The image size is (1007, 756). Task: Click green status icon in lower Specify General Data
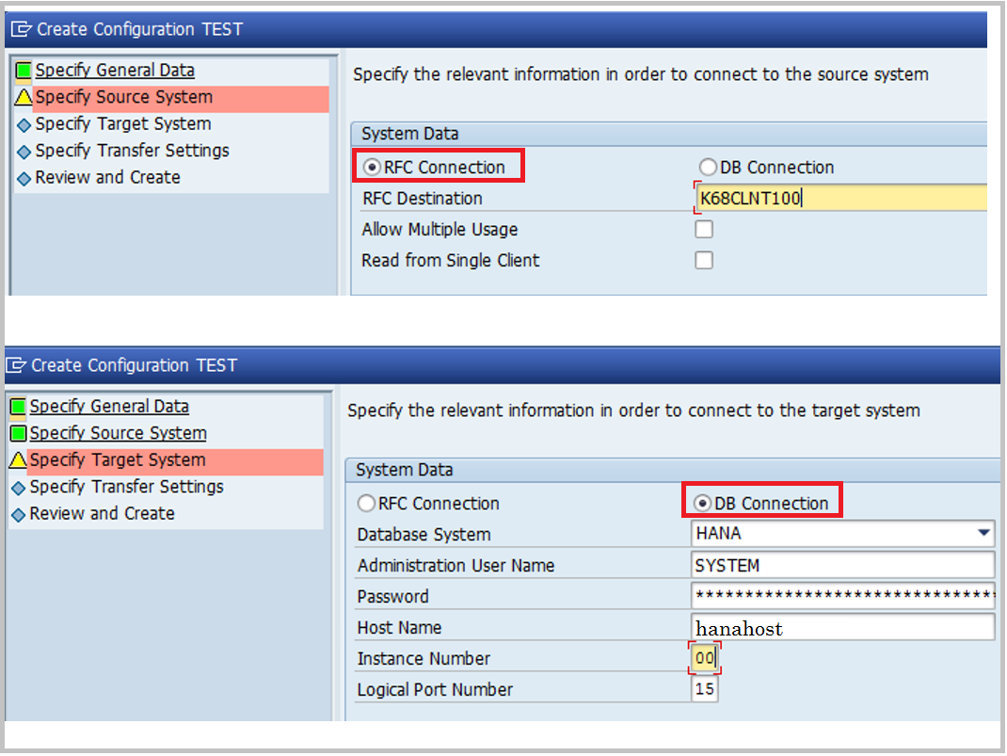pos(17,406)
